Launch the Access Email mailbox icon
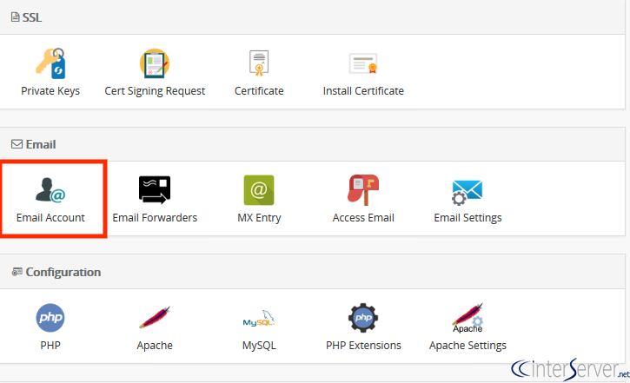The image size is (630, 383). pos(363,191)
